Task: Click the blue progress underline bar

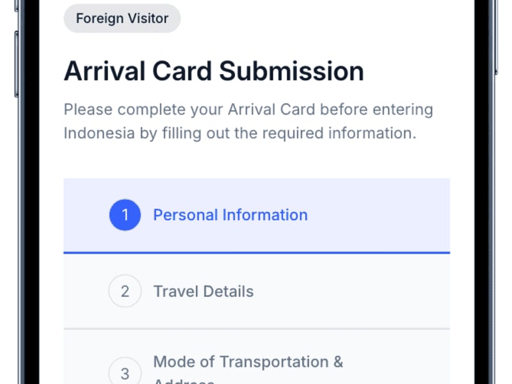Action: [x=257, y=253]
